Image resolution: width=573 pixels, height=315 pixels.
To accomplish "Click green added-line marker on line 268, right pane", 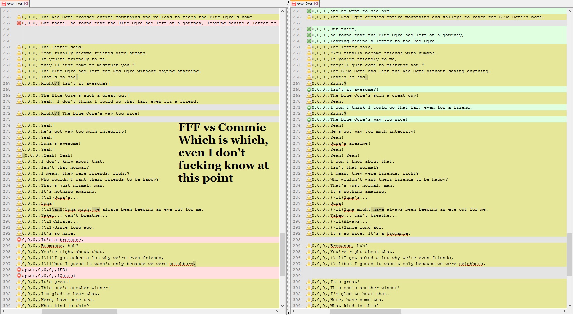I will pos(309,89).
